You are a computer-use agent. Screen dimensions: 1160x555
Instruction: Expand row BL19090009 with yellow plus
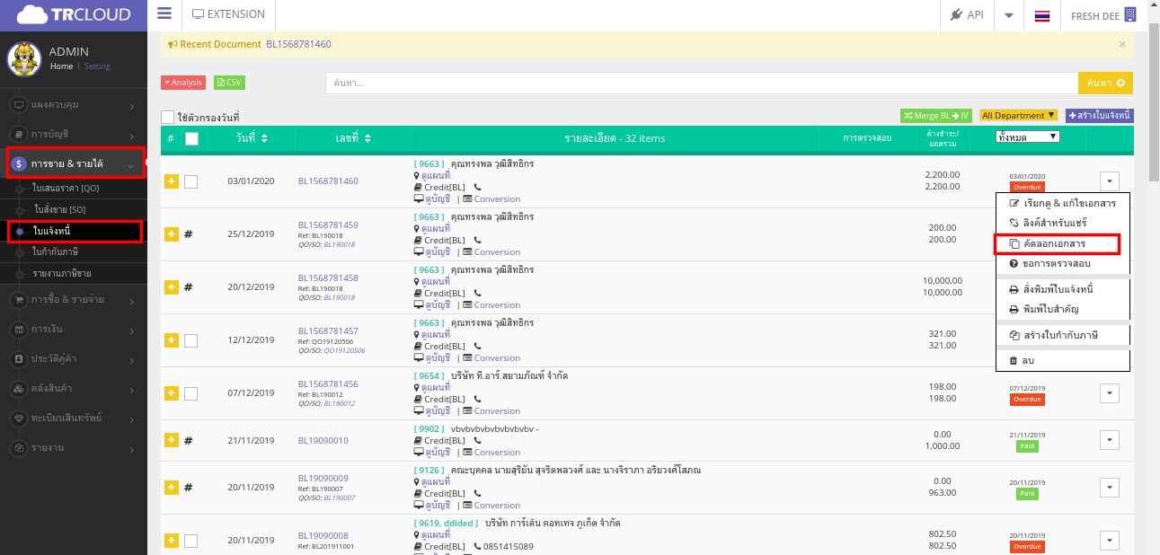coord(172,488)
